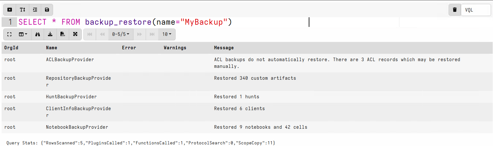Click the expand-arrows full screen icon

75,34
